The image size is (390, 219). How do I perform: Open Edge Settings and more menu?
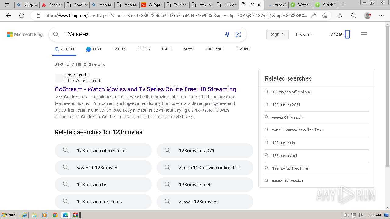381,15
